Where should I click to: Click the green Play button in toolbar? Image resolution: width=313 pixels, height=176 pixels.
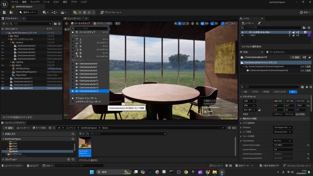click(x=75, y=12)
